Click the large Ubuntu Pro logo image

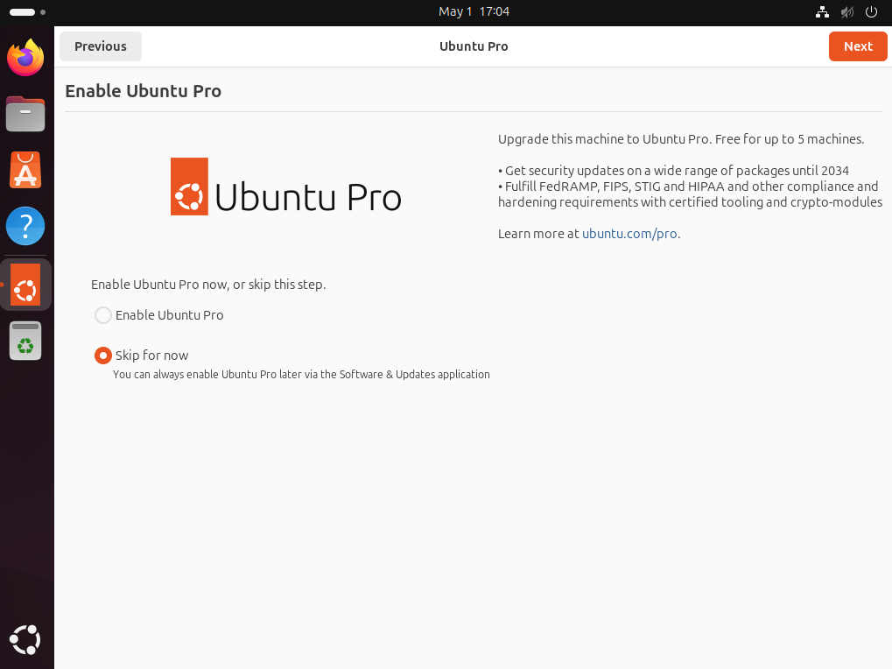click(x=285, y=187)
